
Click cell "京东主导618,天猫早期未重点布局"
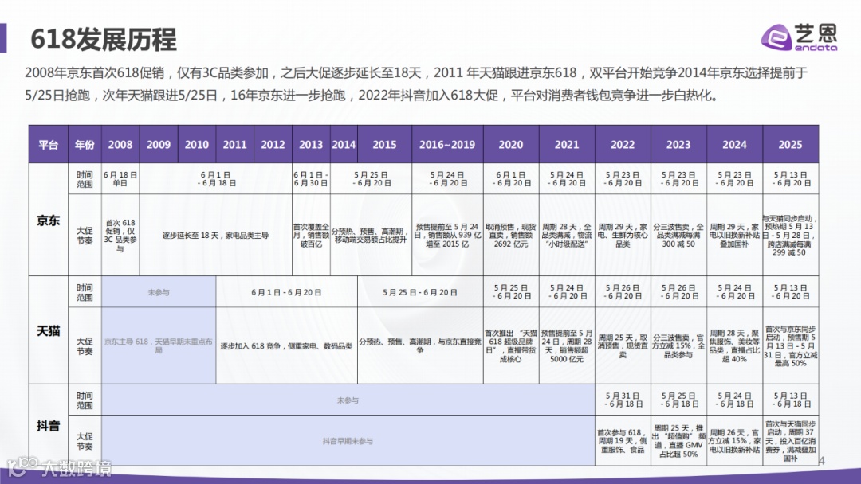coord(159,345)
